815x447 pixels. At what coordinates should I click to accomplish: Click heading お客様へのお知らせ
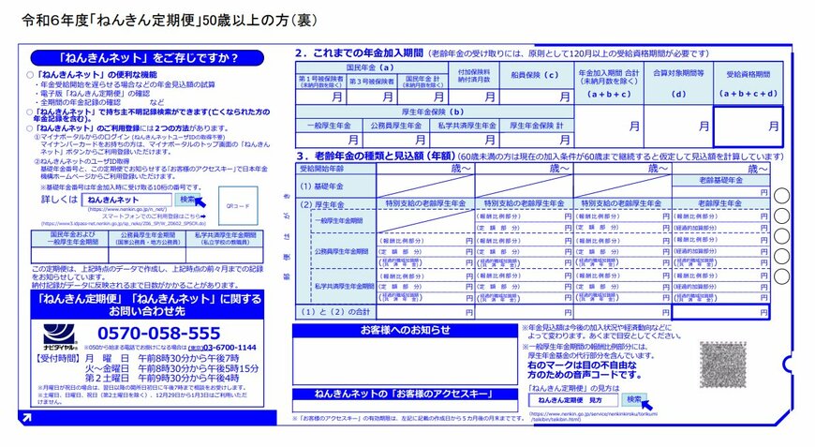[x=405, y=330]
